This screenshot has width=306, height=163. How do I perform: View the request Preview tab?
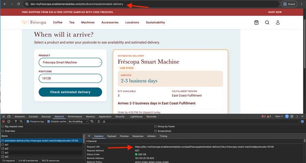124,136
